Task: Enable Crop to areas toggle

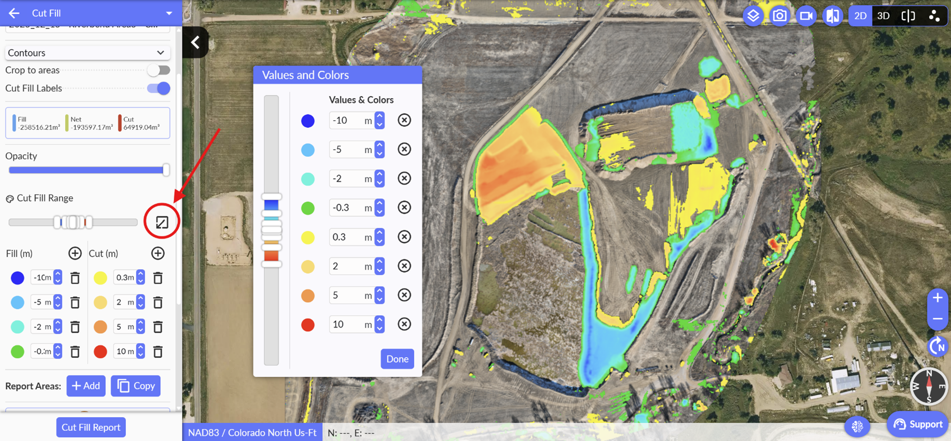Action: [x=159, y=70]
